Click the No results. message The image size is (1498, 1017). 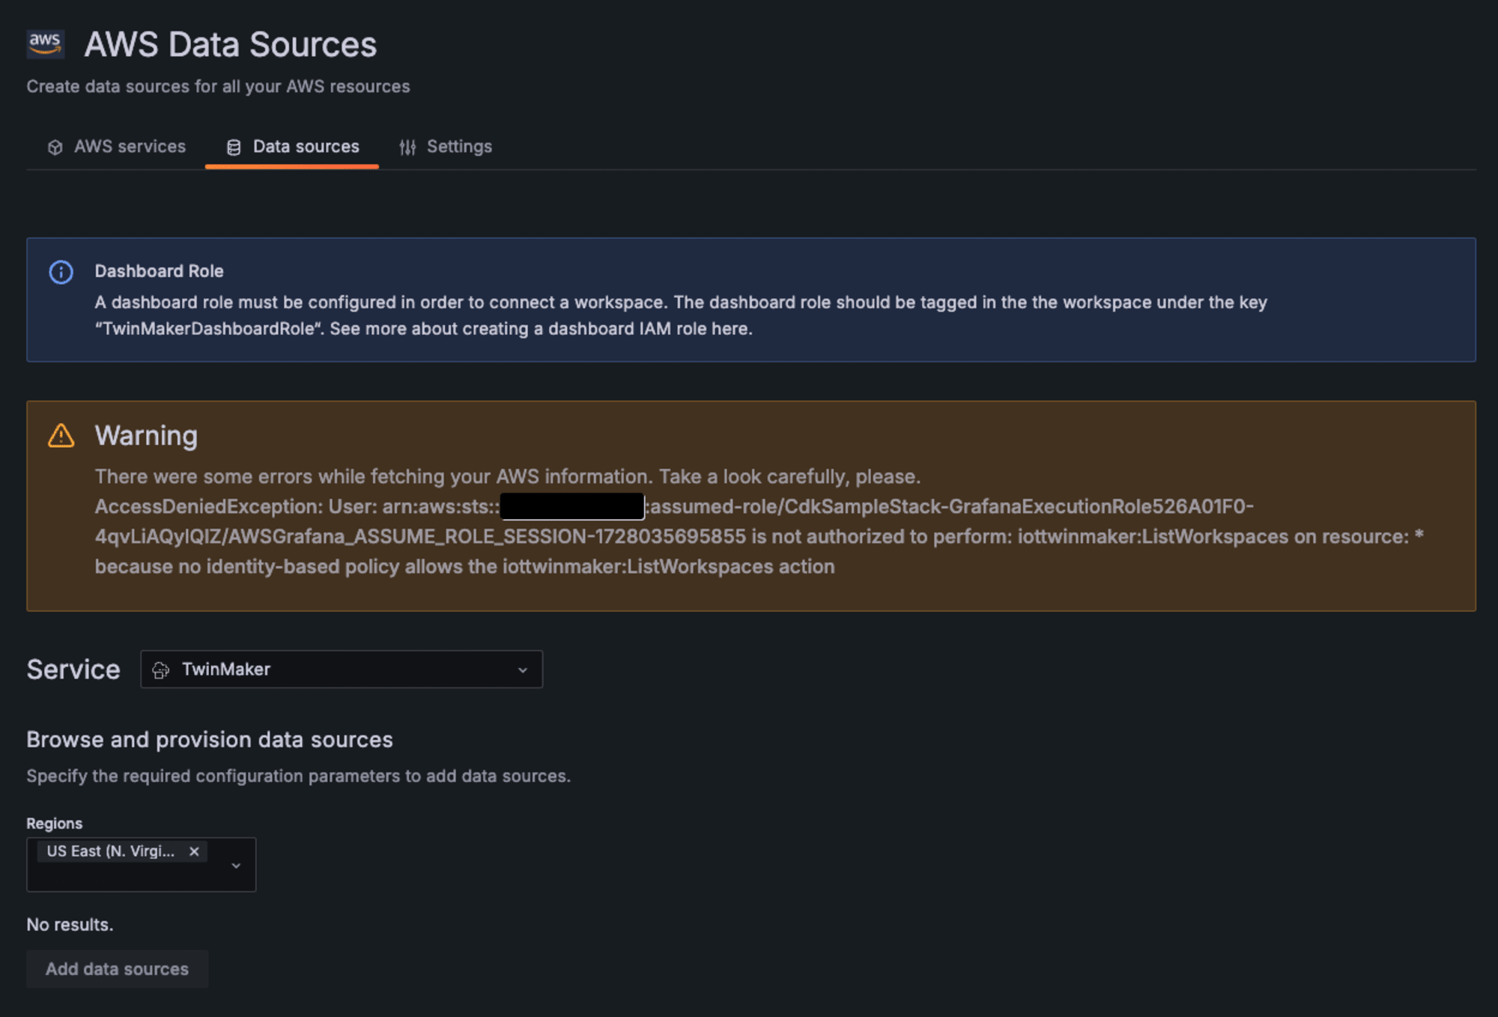pos(70,925)
